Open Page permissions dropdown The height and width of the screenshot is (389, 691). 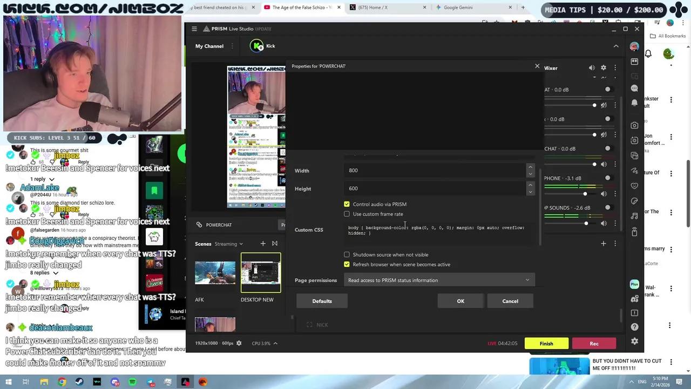(439, 280)
